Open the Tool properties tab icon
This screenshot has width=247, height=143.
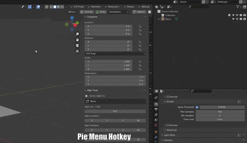pyautogui.click(x=156, y=97)
